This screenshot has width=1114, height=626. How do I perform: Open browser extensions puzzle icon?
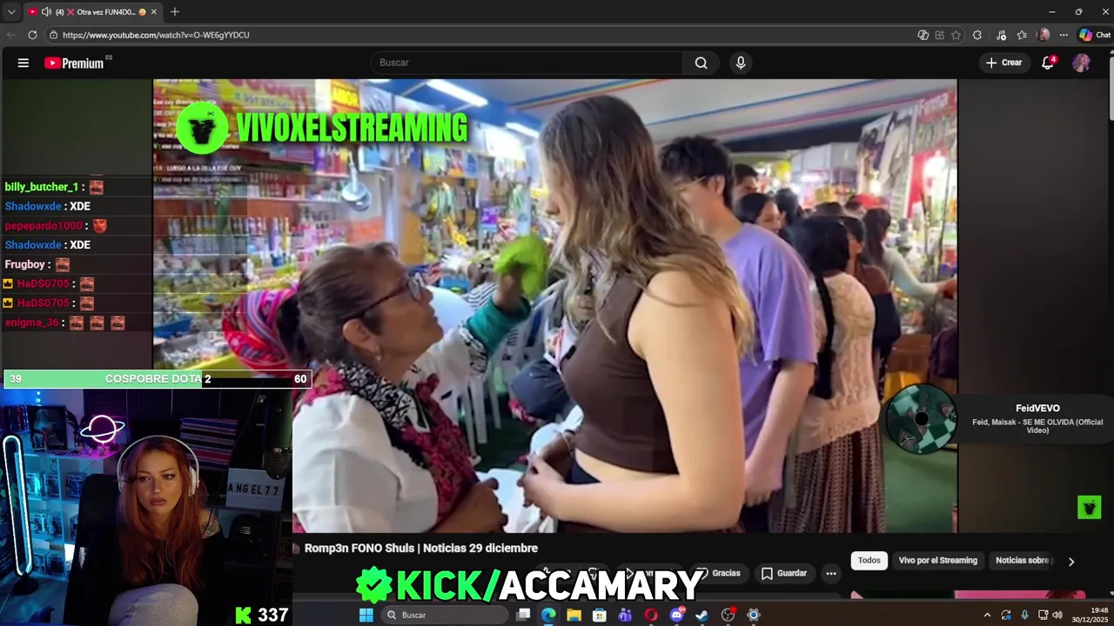coord(977,35)
